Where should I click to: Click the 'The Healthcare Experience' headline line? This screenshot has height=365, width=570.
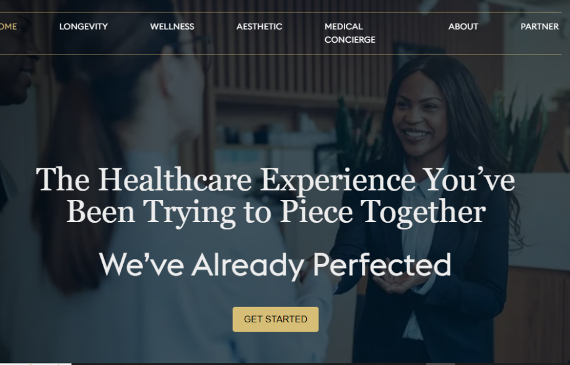point(275,179)
